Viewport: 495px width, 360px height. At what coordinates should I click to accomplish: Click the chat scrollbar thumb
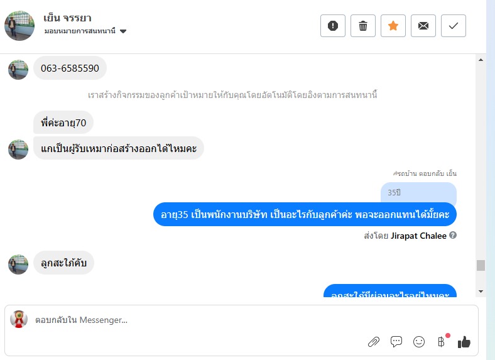pyautogui.click(x=481, y=265)
